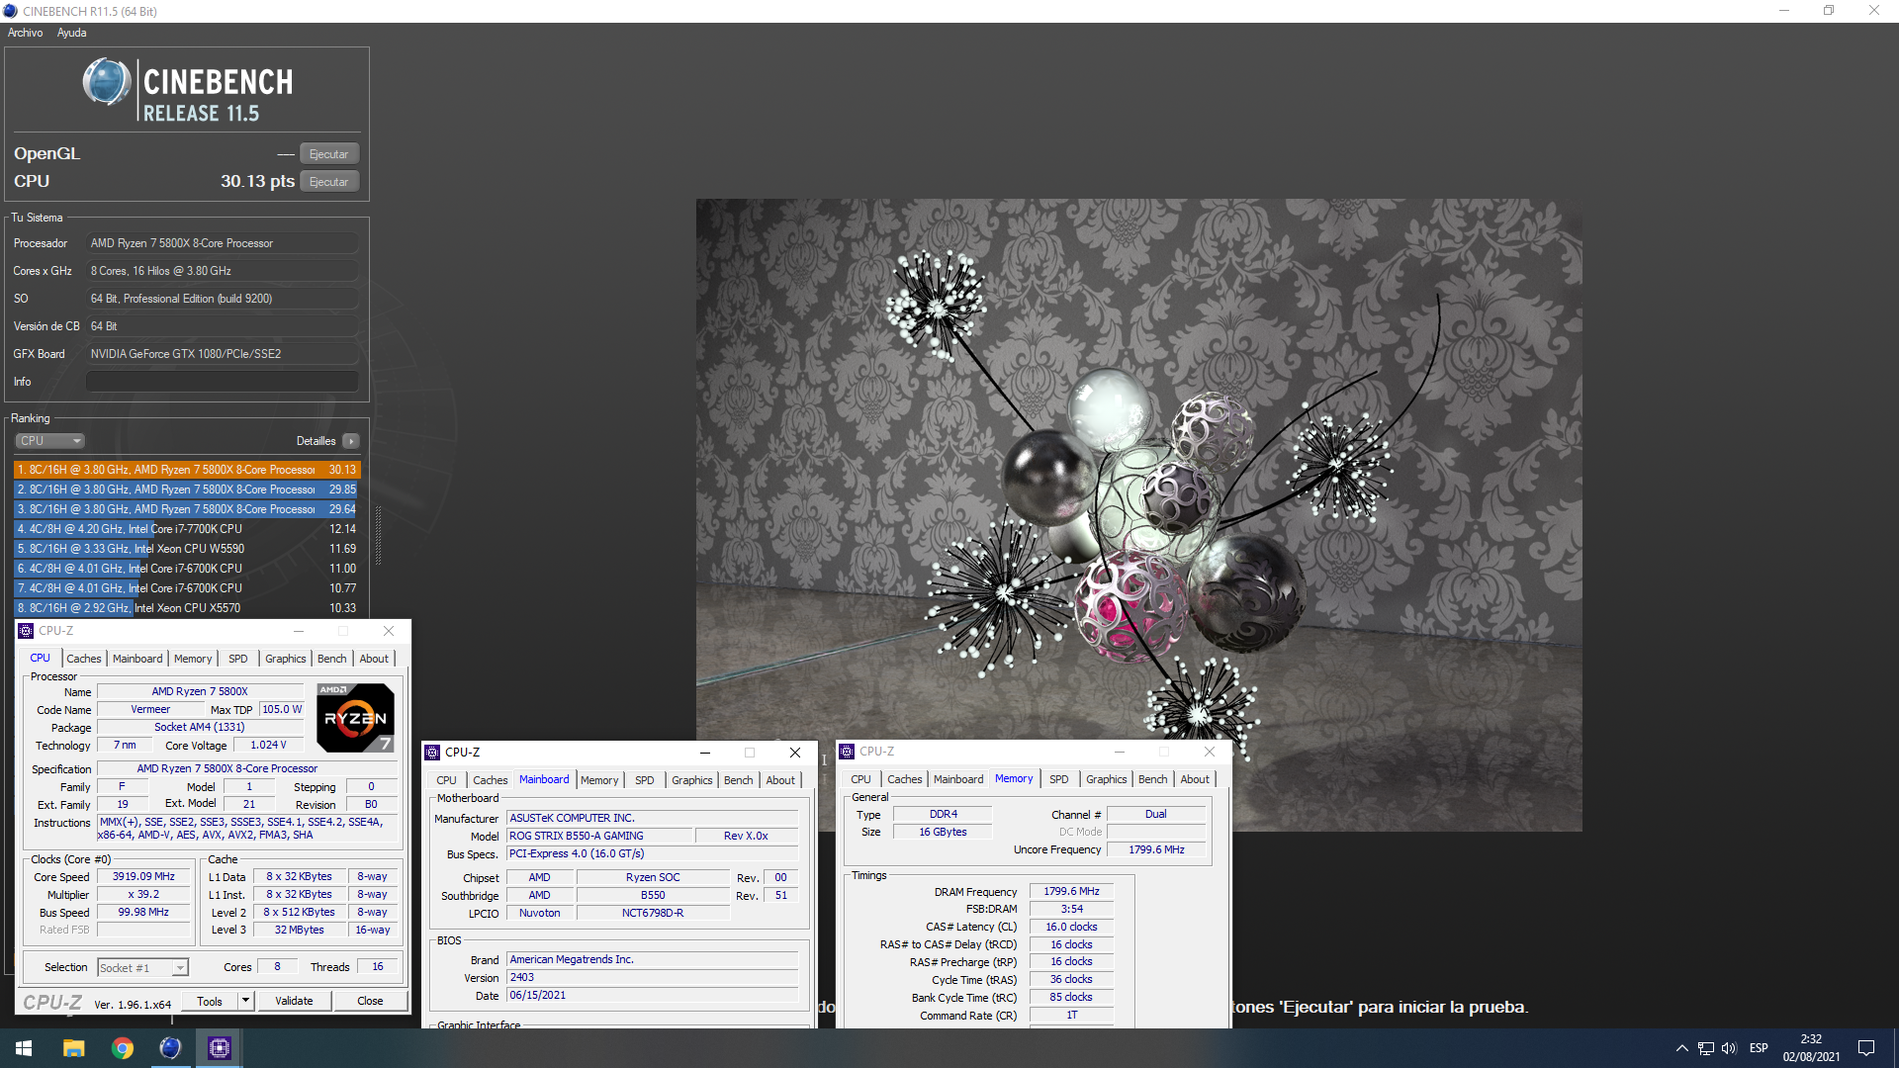Open the Windows Start menu
This screenshot has width=1899, height=1068.
point(24,1048)
